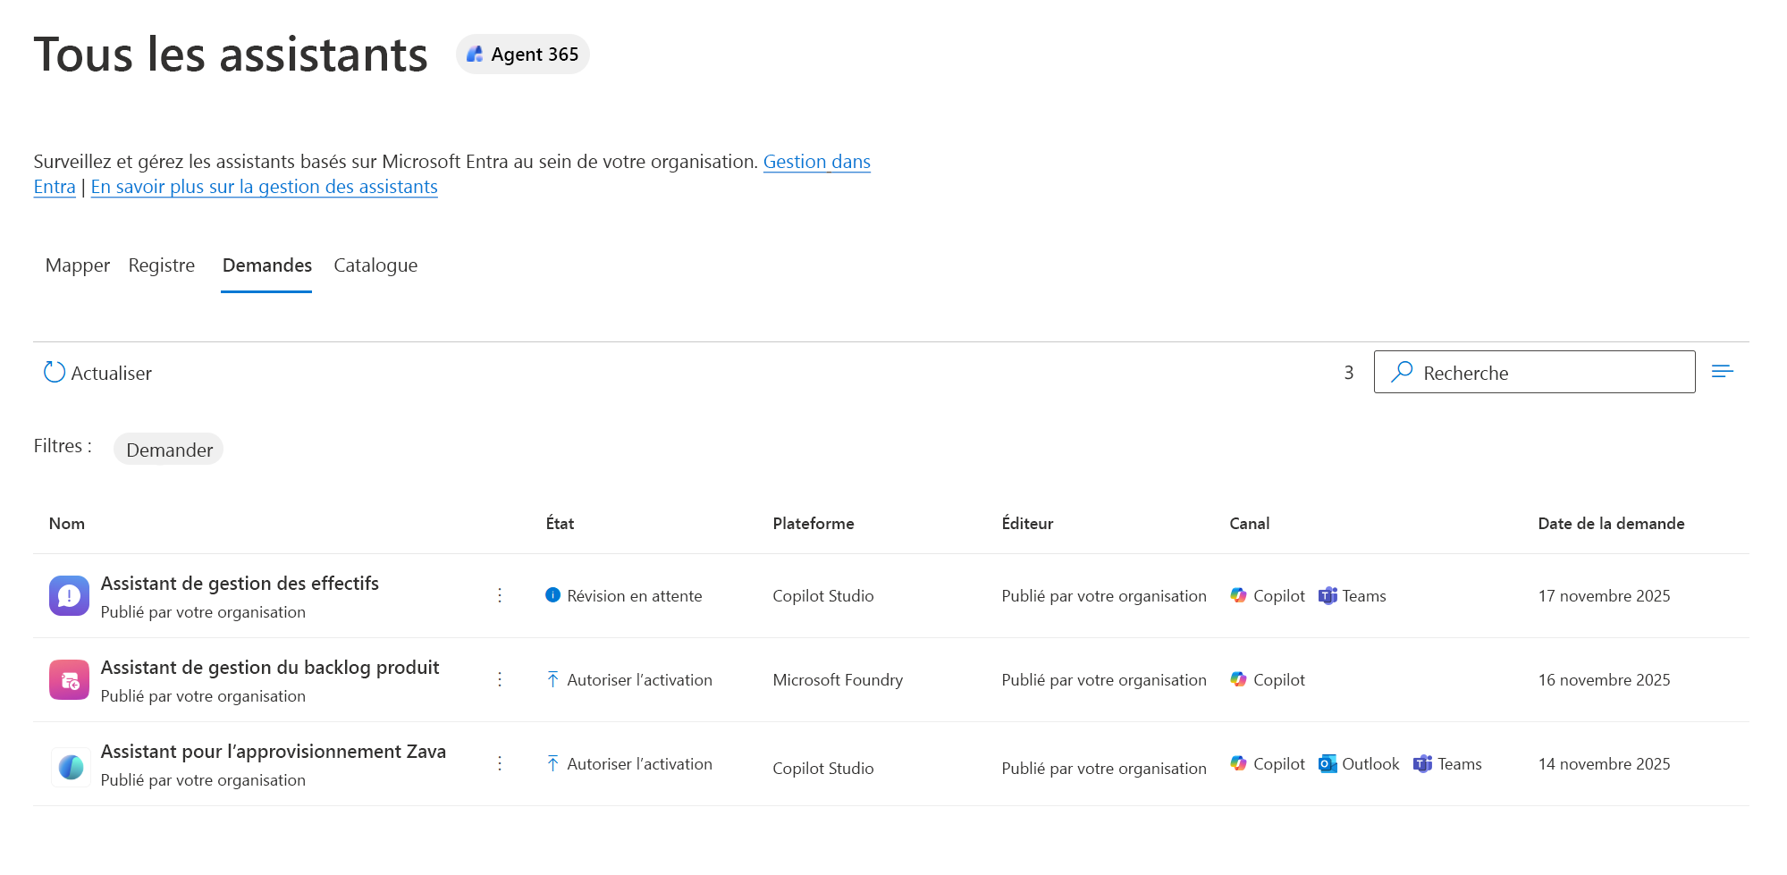Click the Assistant pour l'approvisionnement Zava icon
Viewport: 1787px width, 875px height.
[x=71, y=767]
